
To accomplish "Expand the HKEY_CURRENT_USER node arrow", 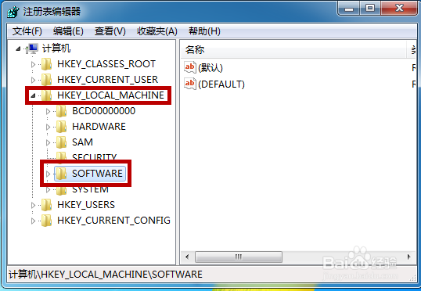I will [x=34, y=80].
